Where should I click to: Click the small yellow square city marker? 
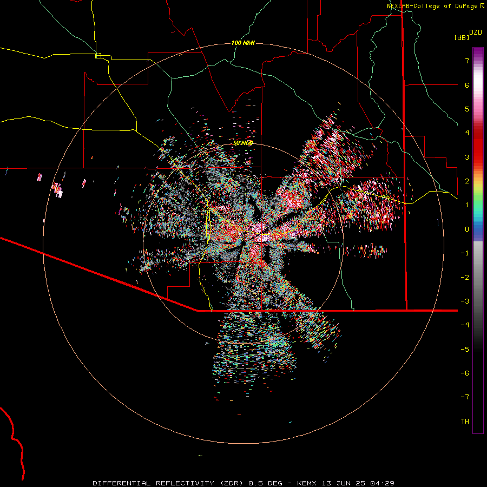(98, 56)
